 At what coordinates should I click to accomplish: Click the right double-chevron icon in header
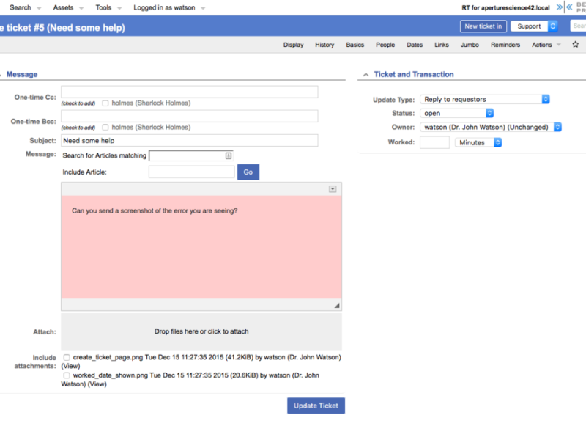(x=559, y=7)
